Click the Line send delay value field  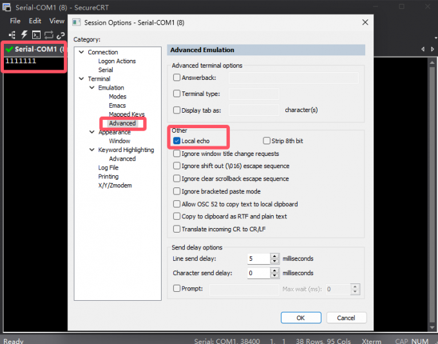[259, 259]
